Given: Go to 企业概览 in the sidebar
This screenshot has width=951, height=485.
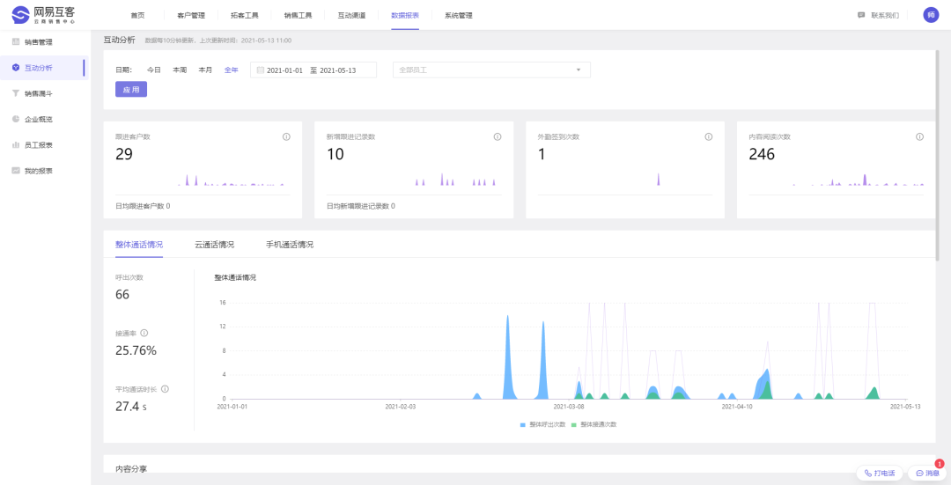Looking at the screenshot, I should tap(38, 119).
